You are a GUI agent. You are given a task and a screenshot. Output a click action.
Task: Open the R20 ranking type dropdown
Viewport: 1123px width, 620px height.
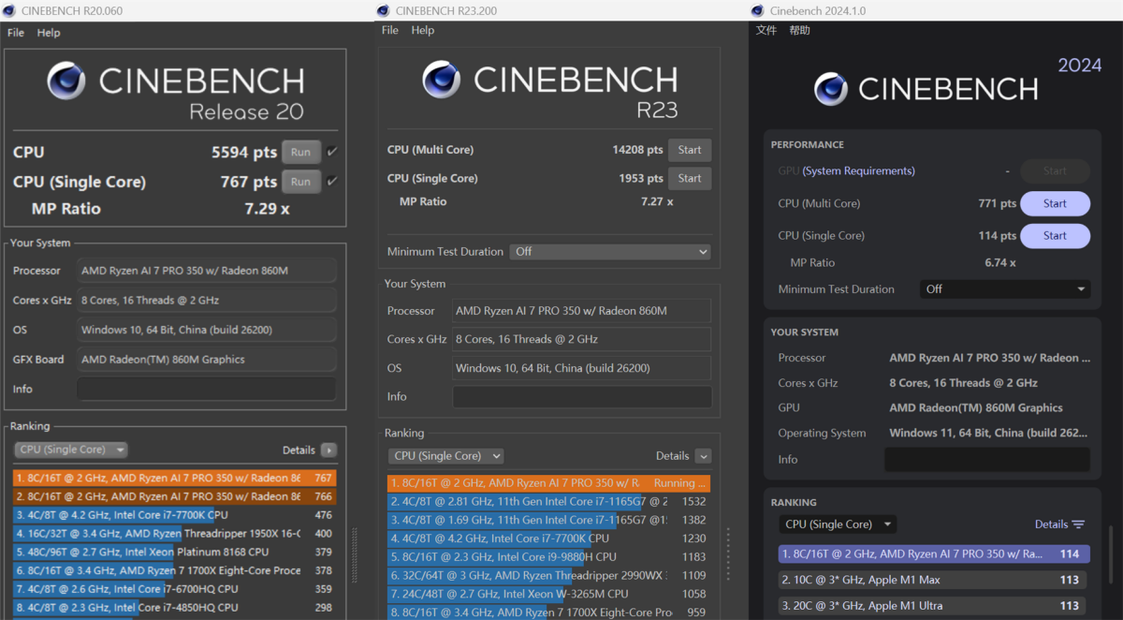tap(71, 450)
